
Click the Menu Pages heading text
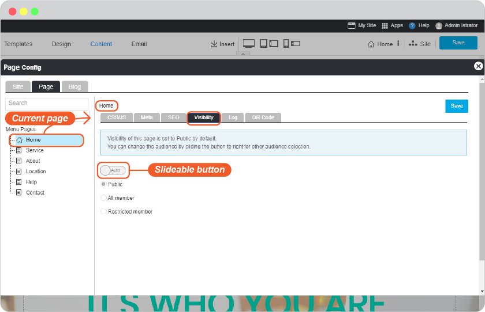(20, 129)
